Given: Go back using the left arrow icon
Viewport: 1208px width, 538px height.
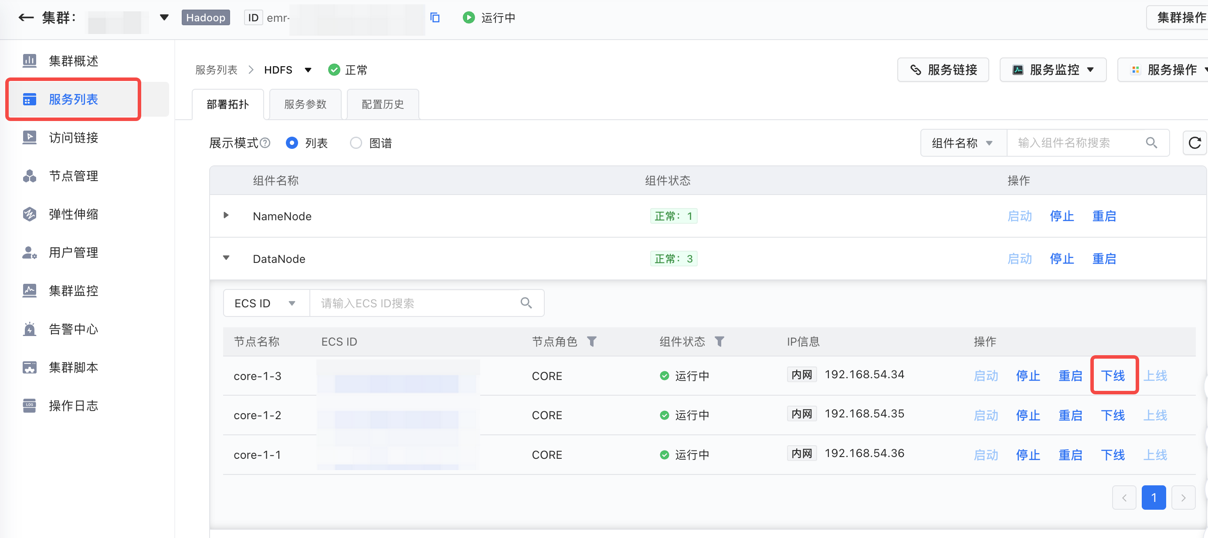Looking at the screenshot, I should click(x=26, y=18).
